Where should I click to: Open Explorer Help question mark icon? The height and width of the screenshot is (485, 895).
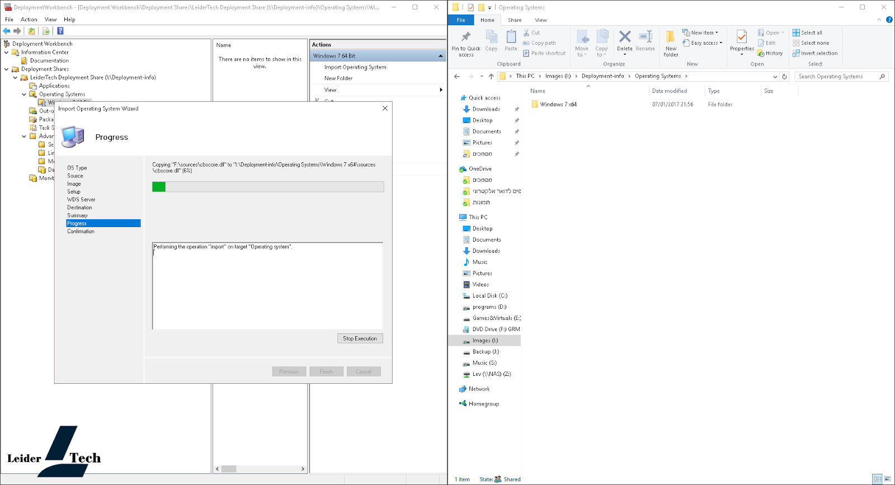tap(889, 20)
